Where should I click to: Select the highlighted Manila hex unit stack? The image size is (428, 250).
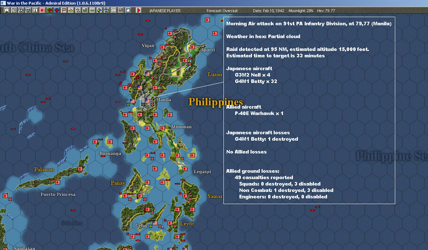point(147,101)
